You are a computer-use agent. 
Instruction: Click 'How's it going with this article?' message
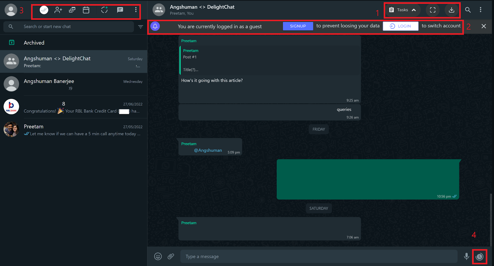pyautogui.click(x=212, y=80)
